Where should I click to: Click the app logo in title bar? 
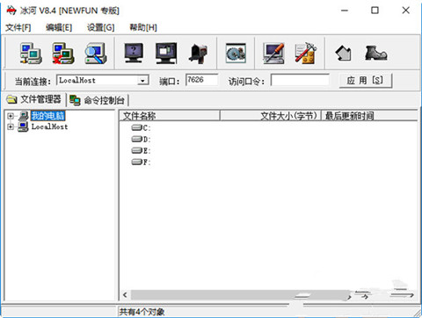11,11
